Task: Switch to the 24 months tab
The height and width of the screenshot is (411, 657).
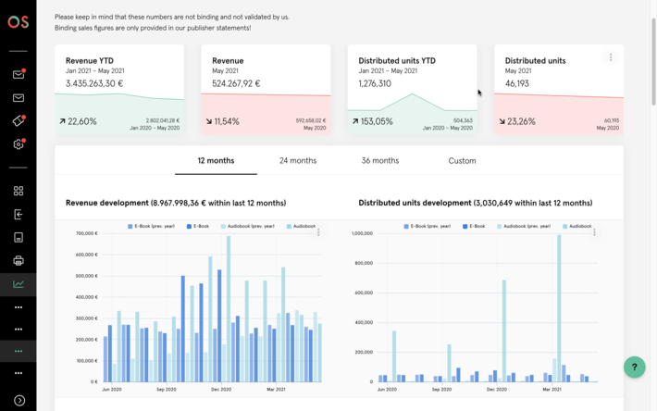Action: tap(298, 161)
